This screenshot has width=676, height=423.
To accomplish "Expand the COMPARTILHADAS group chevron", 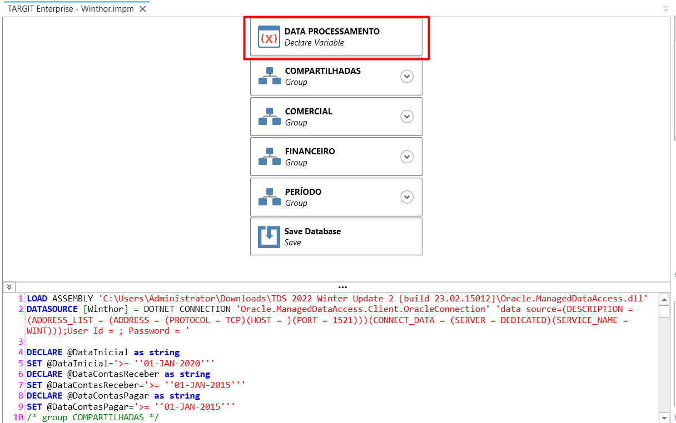I will coord(407,77).
